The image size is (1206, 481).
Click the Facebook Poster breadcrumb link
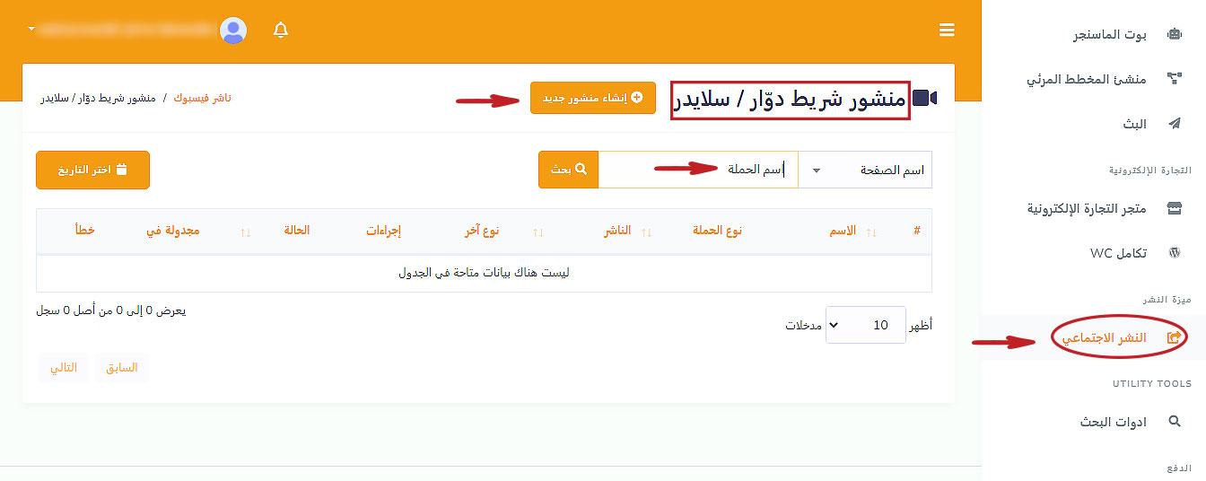coord(202,98)
